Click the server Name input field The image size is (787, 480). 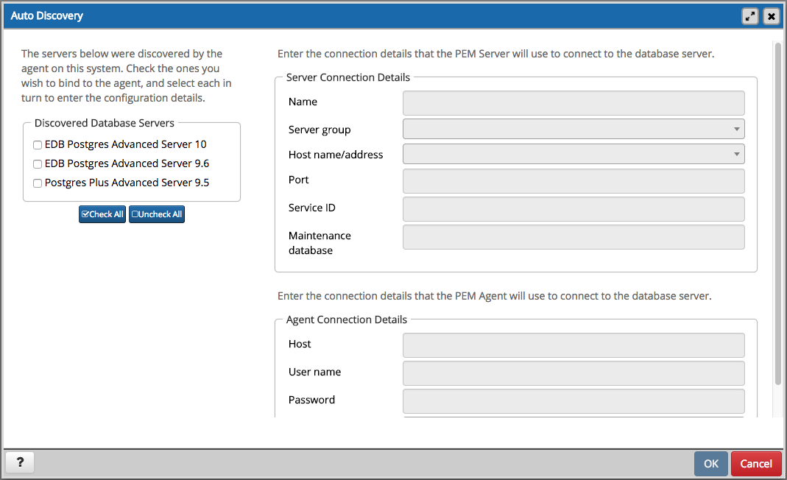click(x=574, y=103)
